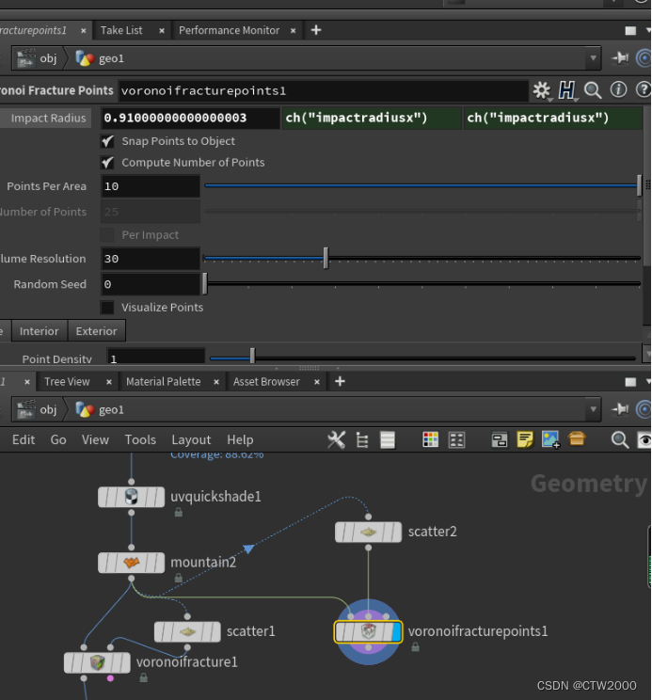Close the Asset Browser tab
Screen dimensions: 652x700
[x=317, y=382]
